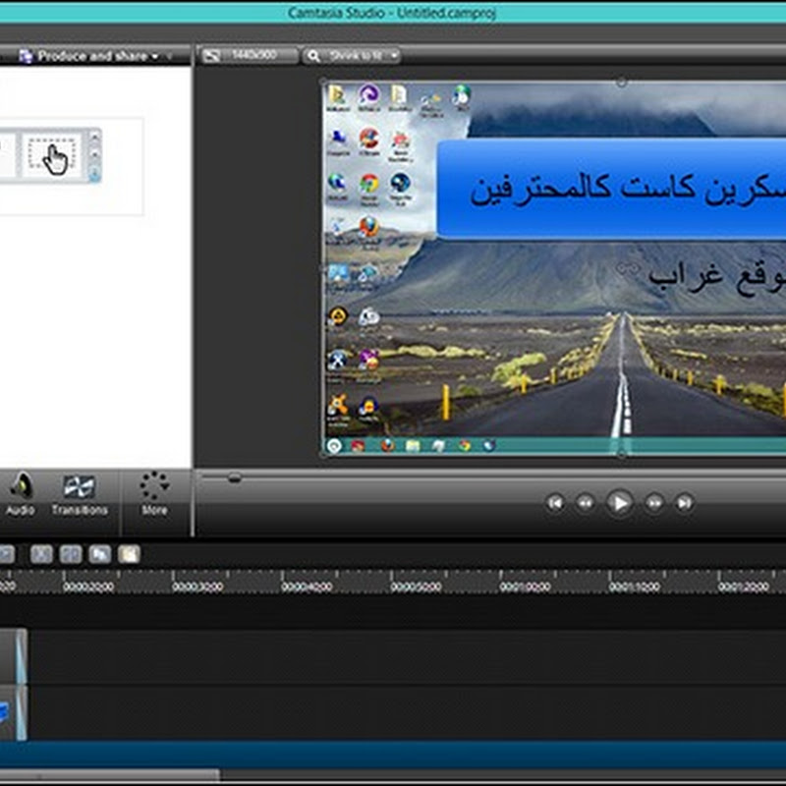Open the Audio tab

(20, 494)
